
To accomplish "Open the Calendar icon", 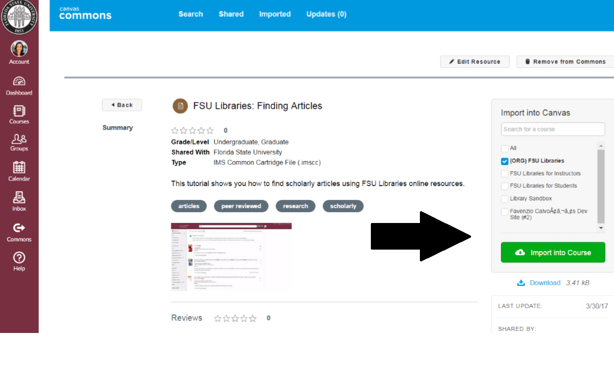I will click(x=19, y=167).
